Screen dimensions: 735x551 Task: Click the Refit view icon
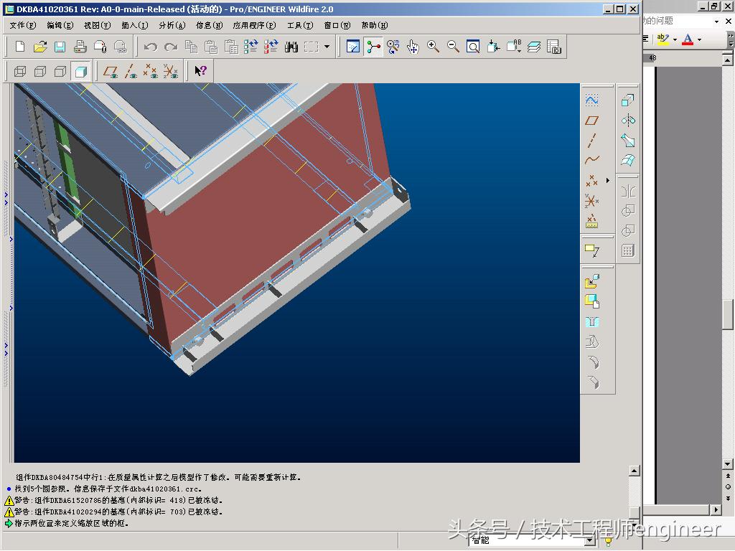tap(473, 47)
